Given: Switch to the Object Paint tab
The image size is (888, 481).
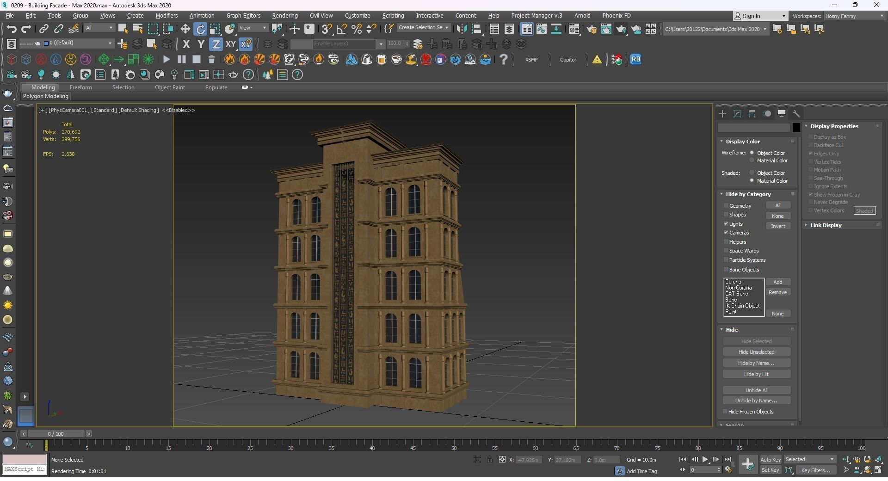Looking at the screenshot, I should (170, 87).
